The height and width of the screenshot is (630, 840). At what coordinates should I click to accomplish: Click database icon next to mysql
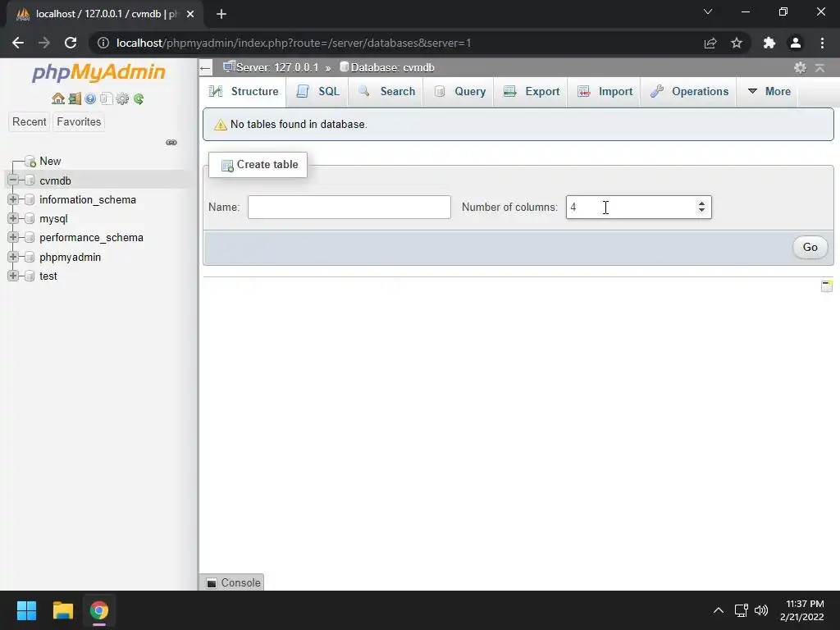[x=30, y=218]
